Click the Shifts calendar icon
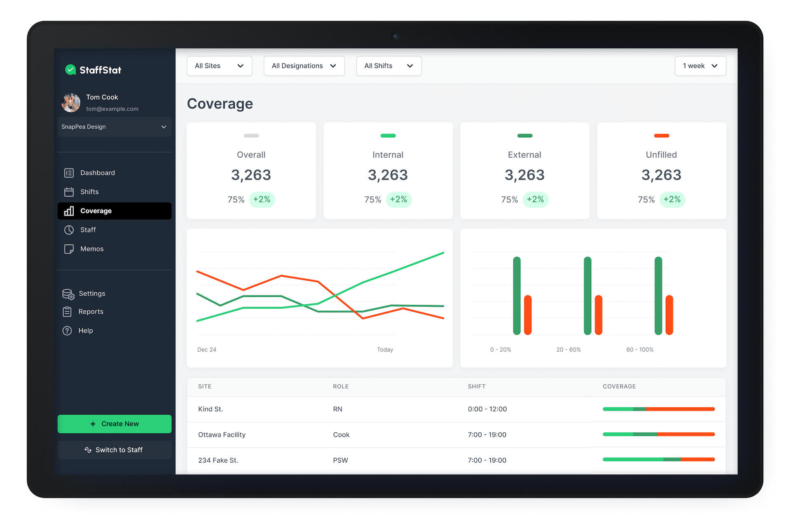Image resolution: width=791 pixels, height=524 pixels. tap(69, 192)
